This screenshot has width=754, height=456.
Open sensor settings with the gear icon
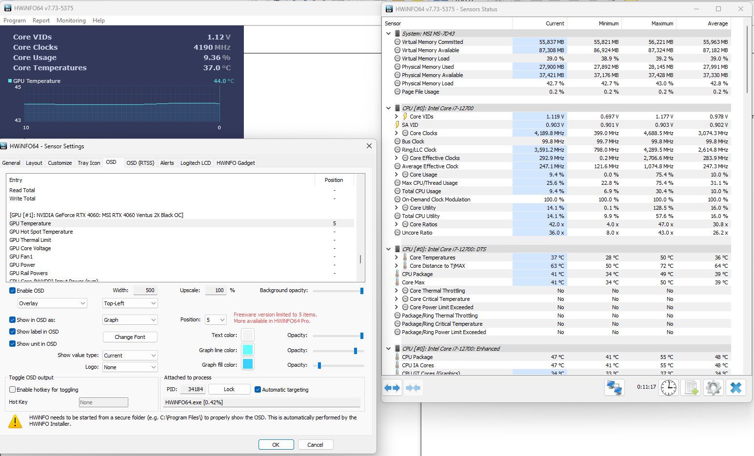click(713, 388)
